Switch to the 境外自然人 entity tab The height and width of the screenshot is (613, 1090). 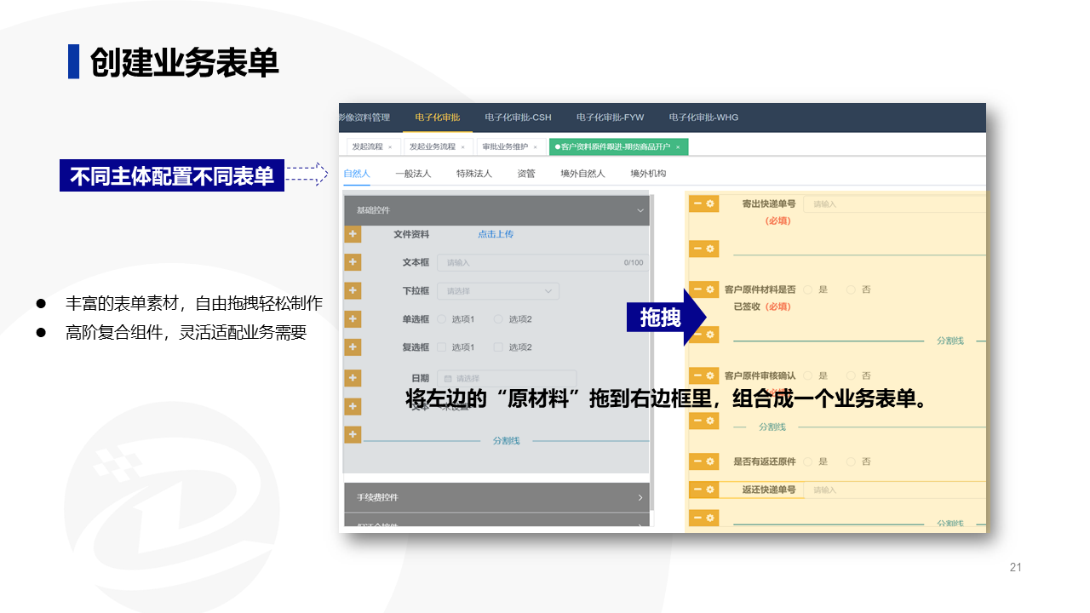tap(582, 174)
